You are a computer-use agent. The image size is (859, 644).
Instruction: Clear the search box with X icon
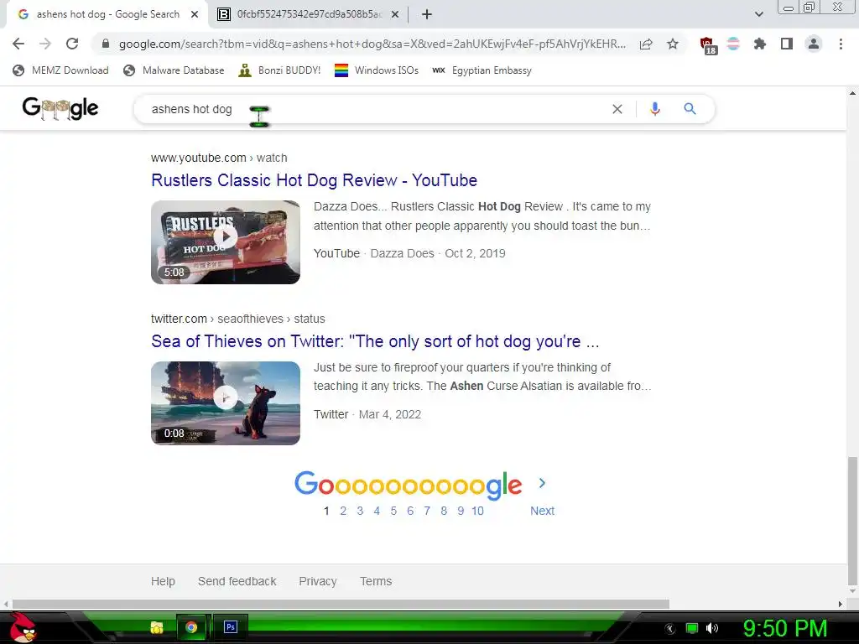(x=617, y=109)
